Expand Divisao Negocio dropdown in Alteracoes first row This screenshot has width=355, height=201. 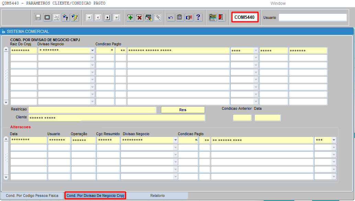[175, 140]
